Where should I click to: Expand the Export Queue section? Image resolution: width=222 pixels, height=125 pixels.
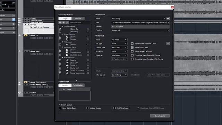[x=59, y=105]
